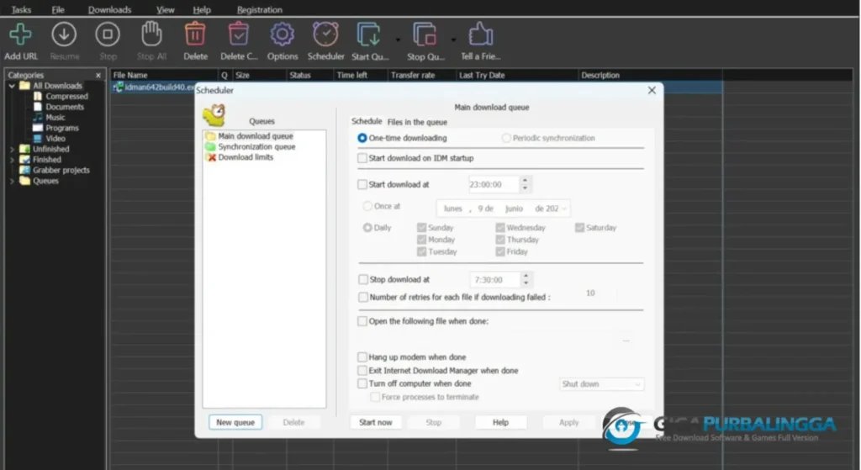The width and height of the screenshot is (861, 470).
Task: Open the Help menu
Action: click(202, 9)
